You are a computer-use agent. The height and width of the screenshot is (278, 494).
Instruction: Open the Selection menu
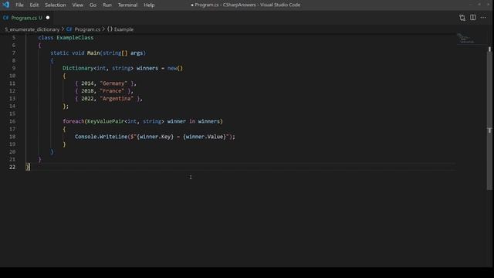pyautogui.click(x=55, y=5)
